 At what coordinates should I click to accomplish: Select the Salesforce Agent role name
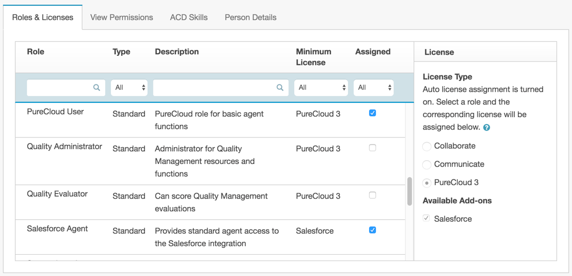pos(57,229)
